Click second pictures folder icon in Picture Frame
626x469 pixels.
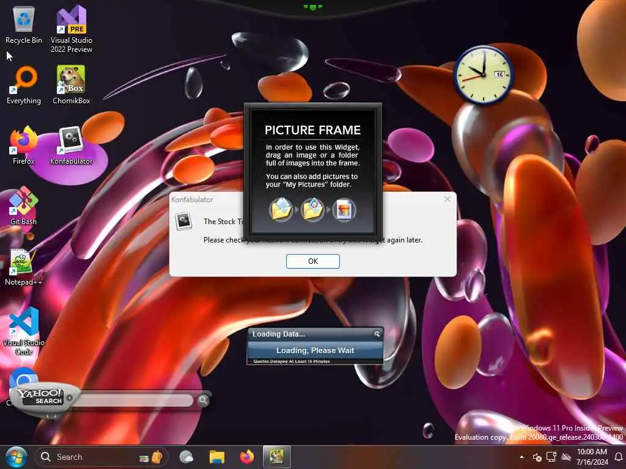pos(312,209)
